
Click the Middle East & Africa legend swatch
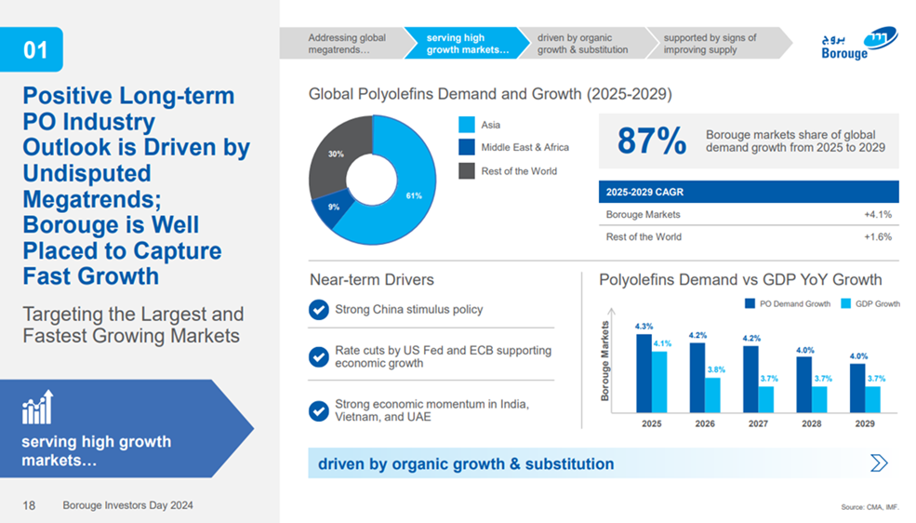point(466,147)
